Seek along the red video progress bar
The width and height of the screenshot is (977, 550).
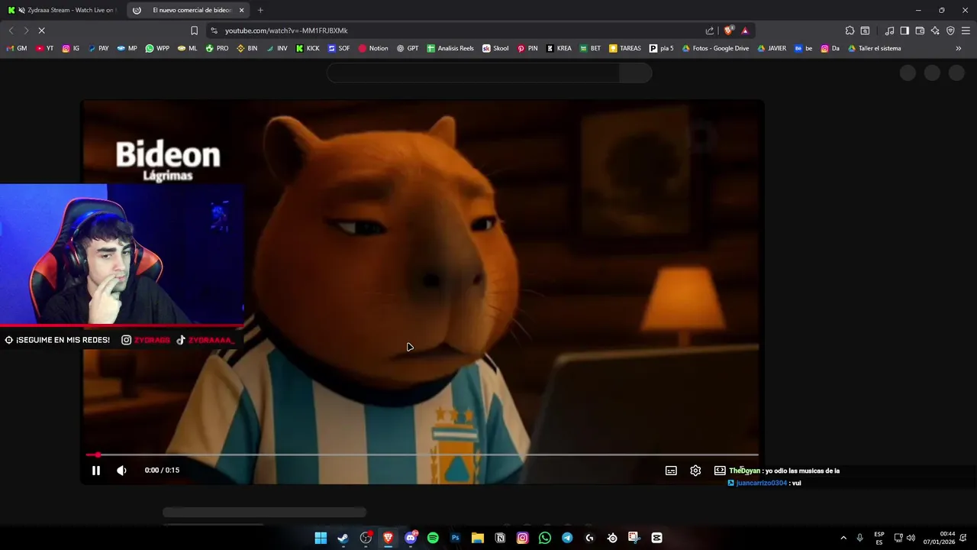(x=422, y=455)
